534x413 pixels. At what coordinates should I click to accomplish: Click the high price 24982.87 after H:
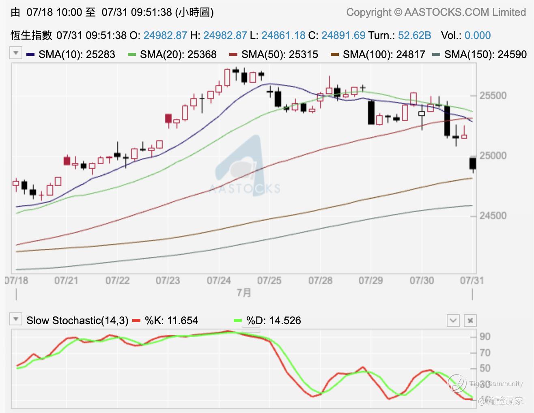coord(225,35)
